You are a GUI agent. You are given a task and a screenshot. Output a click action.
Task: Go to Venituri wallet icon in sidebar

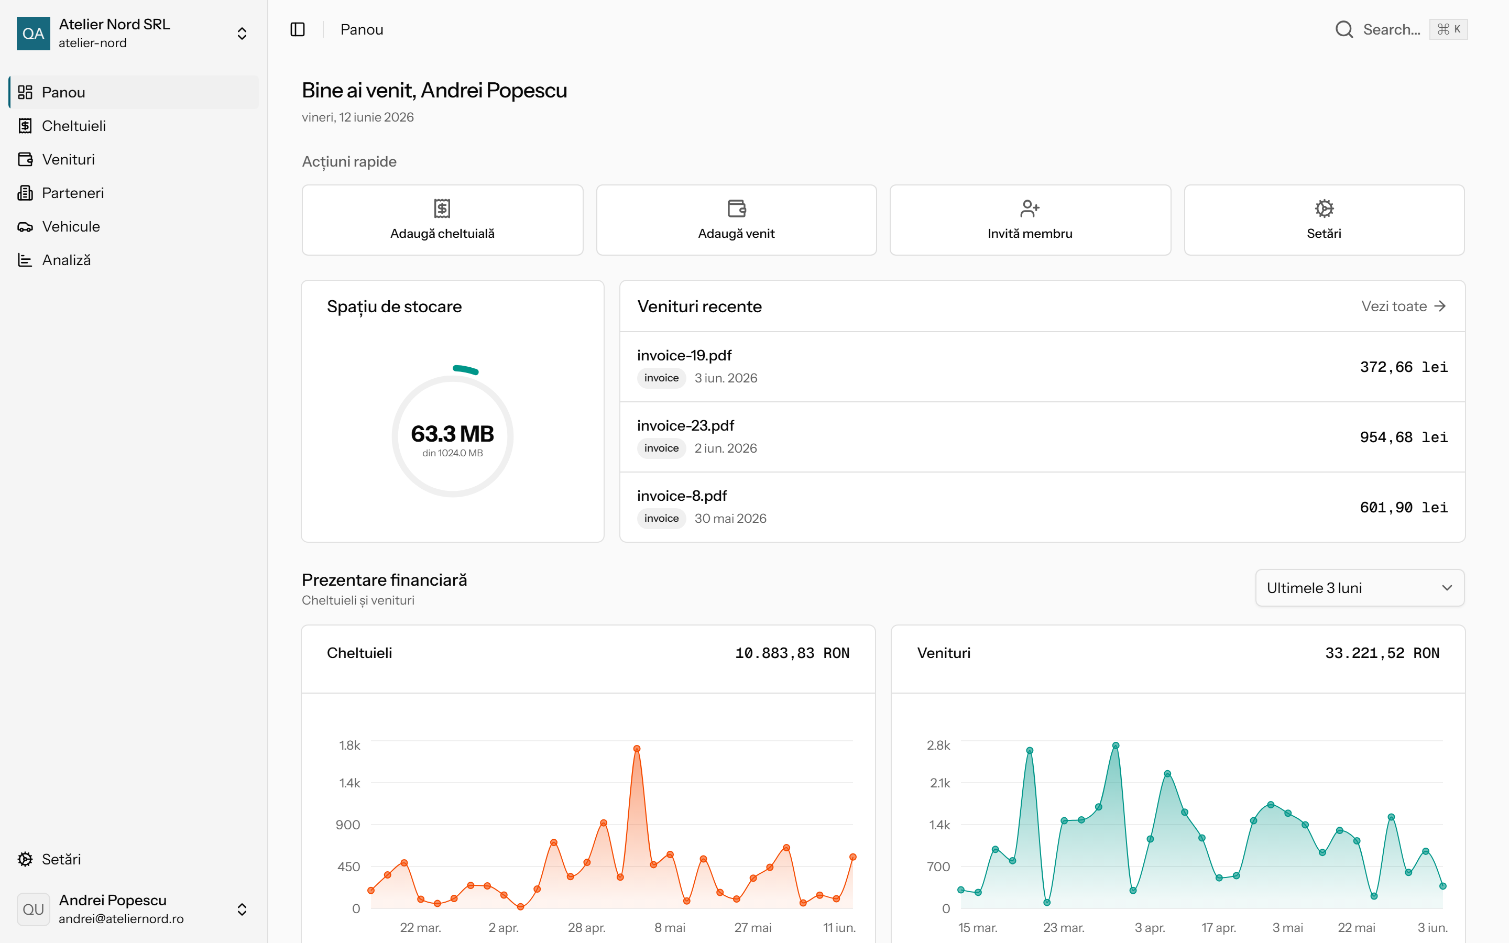[25, 160]
